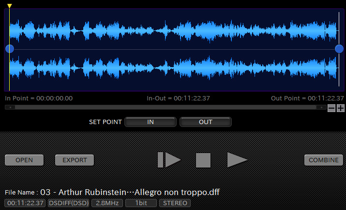The width and height of the screenshot is (346, 210).
Task: Start playback with the play triangle
Action: click(237, 160)
